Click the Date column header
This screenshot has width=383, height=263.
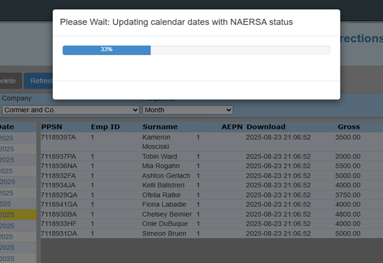(x=8, y=127)
